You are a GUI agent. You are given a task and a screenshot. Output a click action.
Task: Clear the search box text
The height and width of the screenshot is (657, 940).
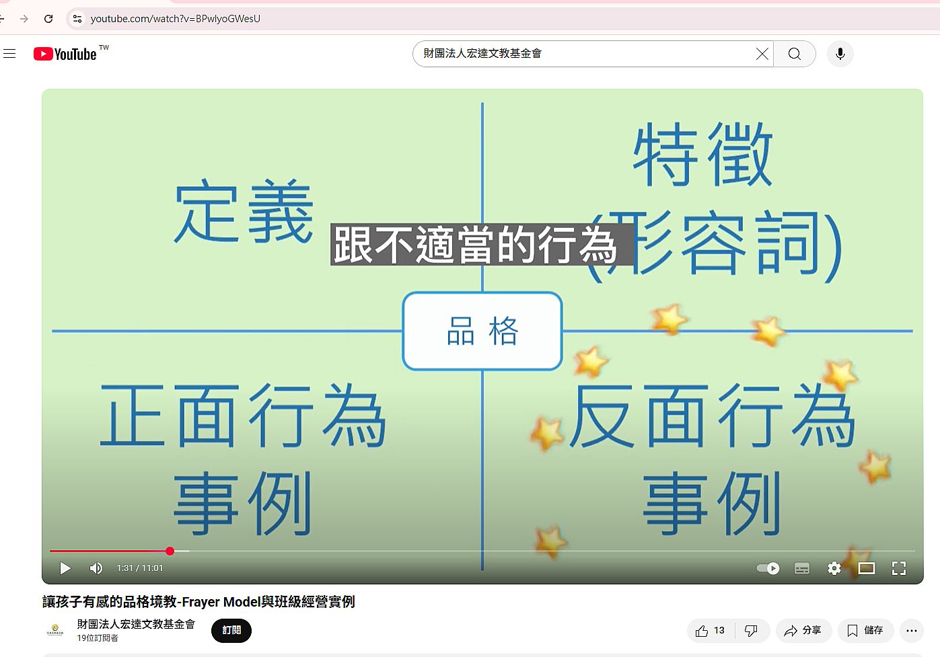coord(762,54)
